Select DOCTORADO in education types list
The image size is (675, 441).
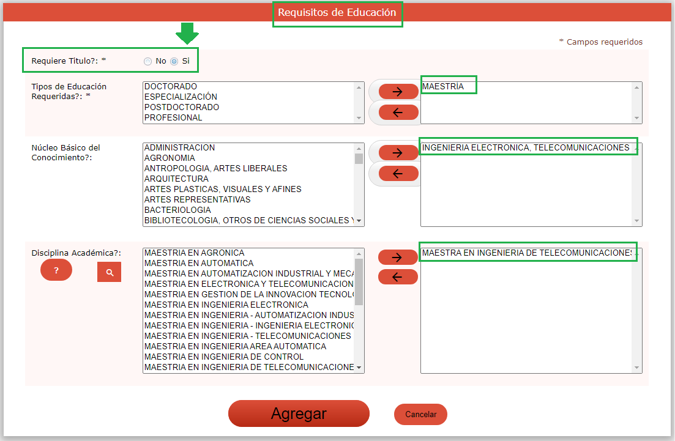pos(171,87)
